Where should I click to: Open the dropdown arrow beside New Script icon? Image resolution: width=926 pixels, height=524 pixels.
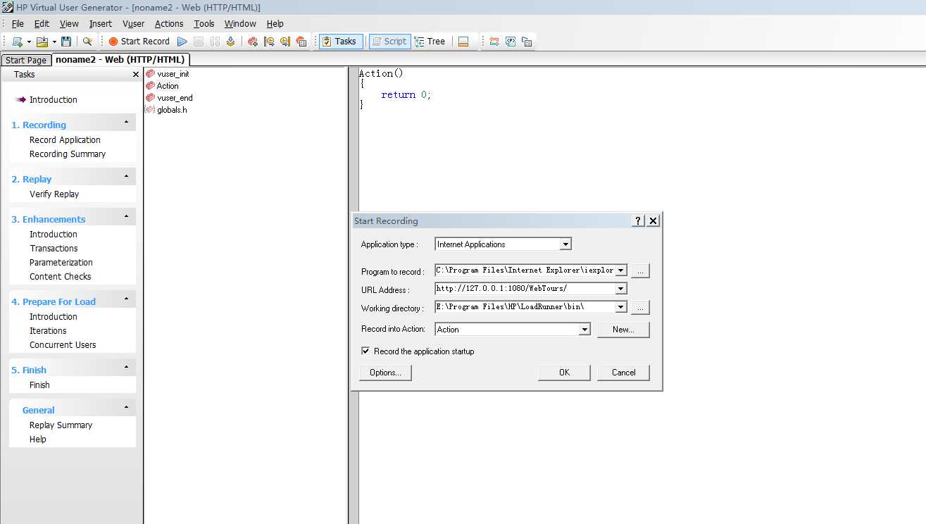click(29, 42)
